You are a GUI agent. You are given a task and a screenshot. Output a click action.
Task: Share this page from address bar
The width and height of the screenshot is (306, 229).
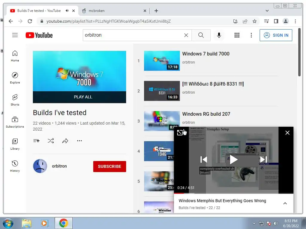(245, 21)
